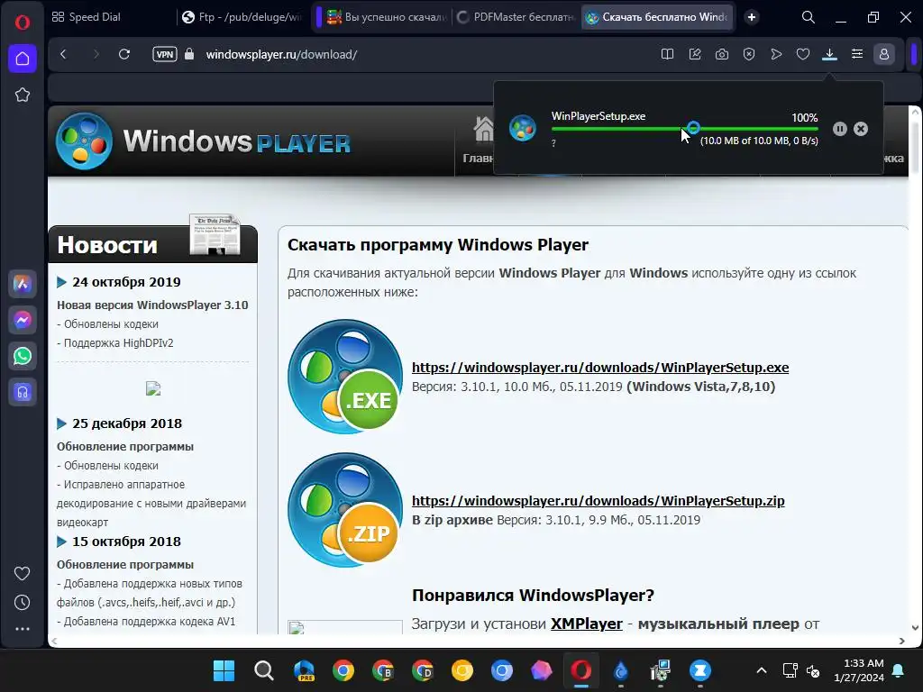Go to the Opera home start page
The width and height of the screenshot is (923, 692).
(x=23, y=59)
